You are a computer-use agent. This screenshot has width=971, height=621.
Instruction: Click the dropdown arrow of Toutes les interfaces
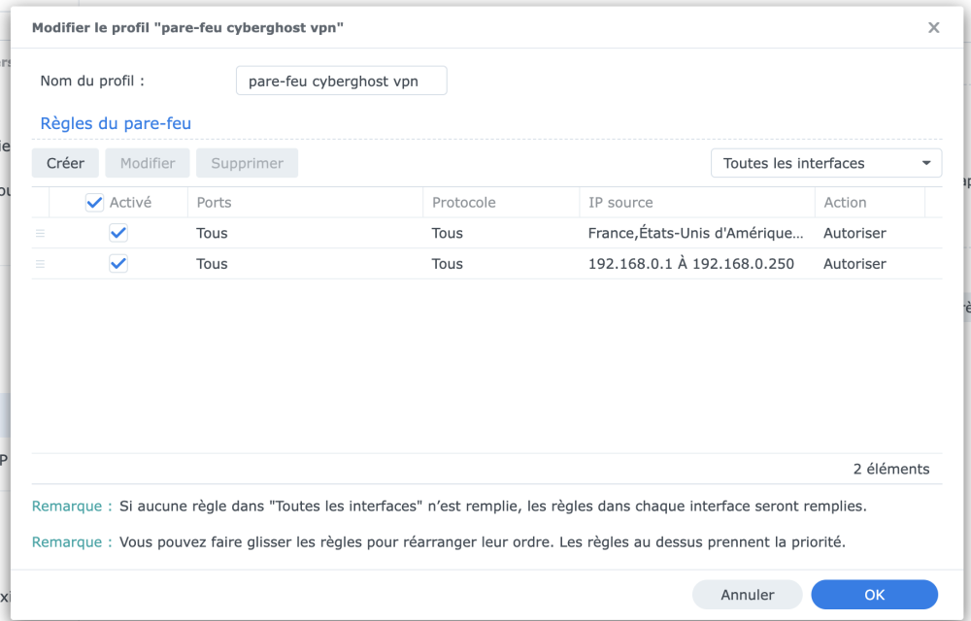[x=925, y=163]
